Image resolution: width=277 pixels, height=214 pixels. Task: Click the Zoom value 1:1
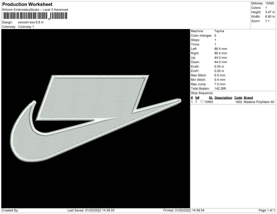[267, 21]
